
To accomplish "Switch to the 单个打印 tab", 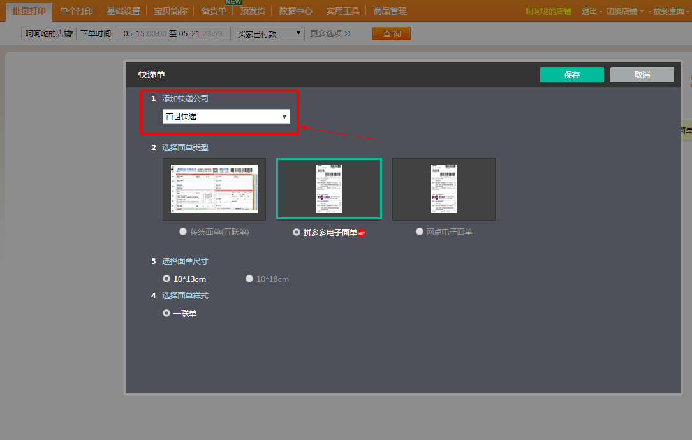I will (x=77, y=11).
